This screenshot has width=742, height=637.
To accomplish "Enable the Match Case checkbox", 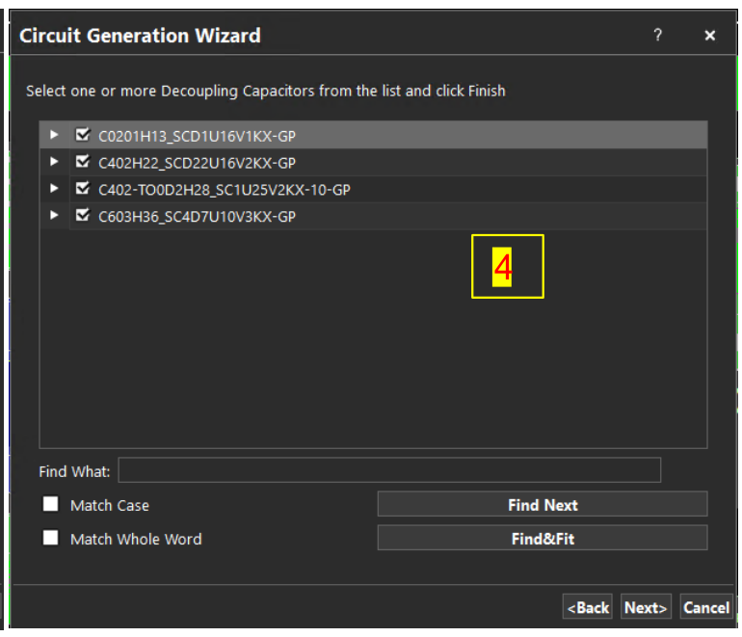I will pyautogui.click(x=51, y=504).
